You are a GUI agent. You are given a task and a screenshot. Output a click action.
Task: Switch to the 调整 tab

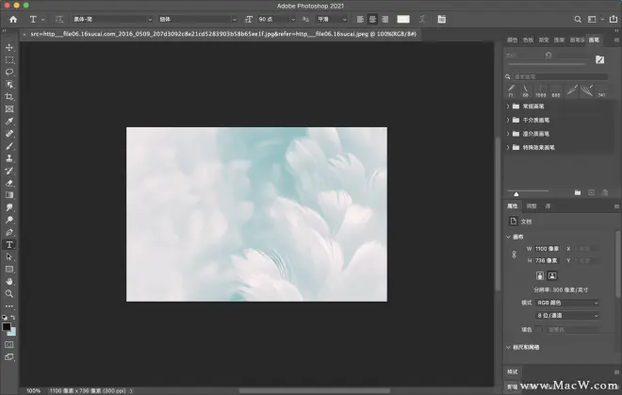531,205
